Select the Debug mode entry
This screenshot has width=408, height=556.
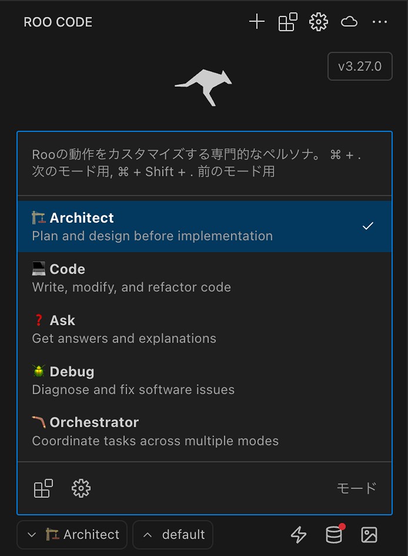(x=176, y=380)
